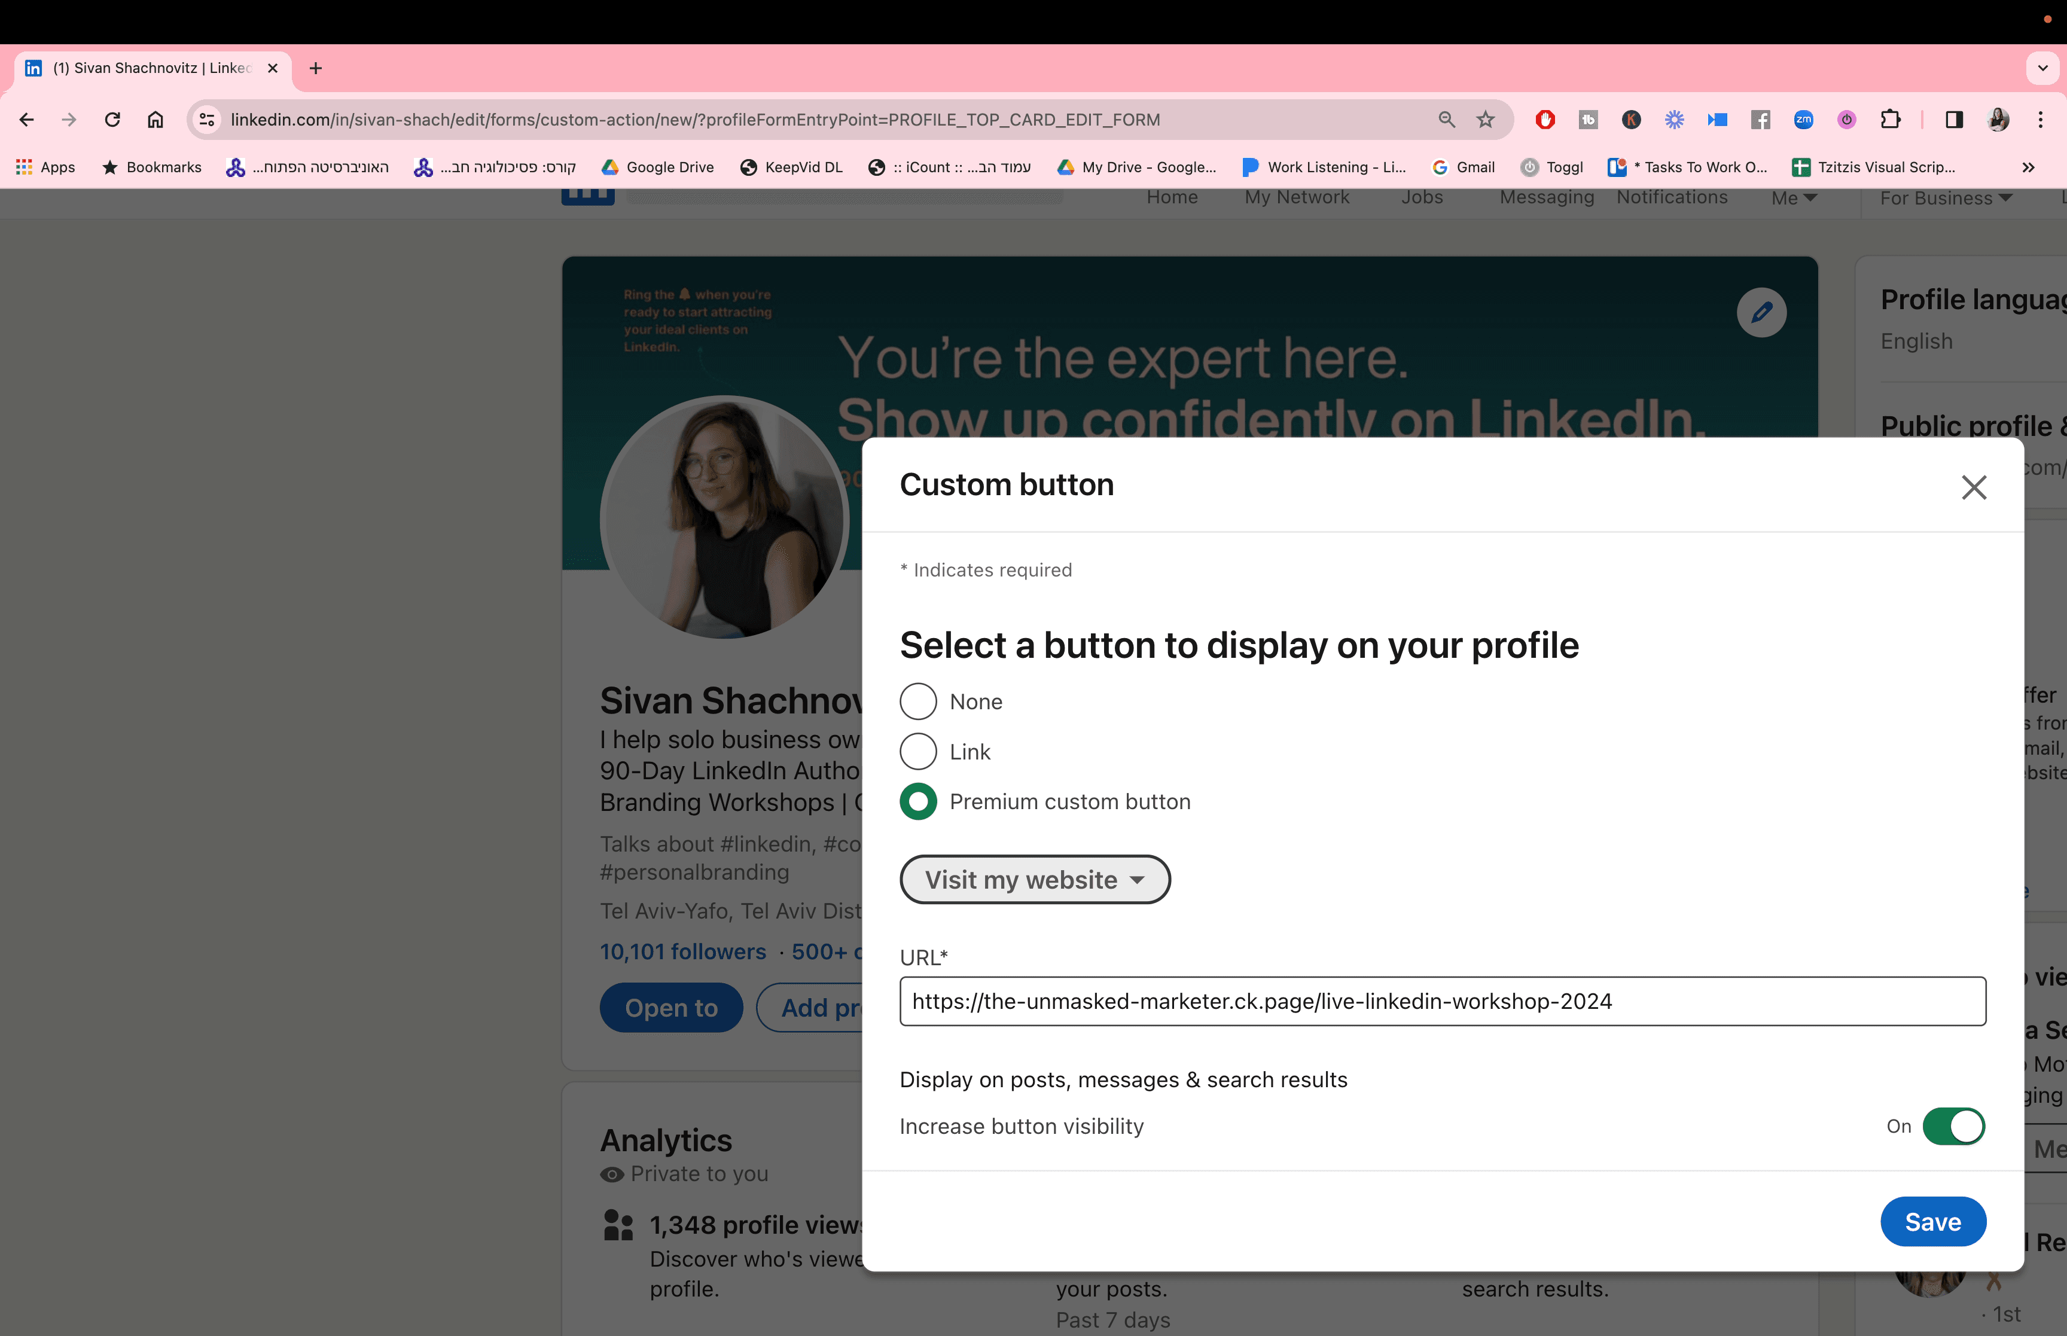The height and width of the screenshot is (1336, 2067).
Task: Open the Facebook extension icon
Action: click(1760, 120)
